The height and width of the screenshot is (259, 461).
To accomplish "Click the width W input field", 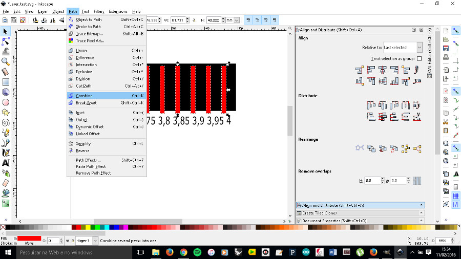I will tap(178, 20).
